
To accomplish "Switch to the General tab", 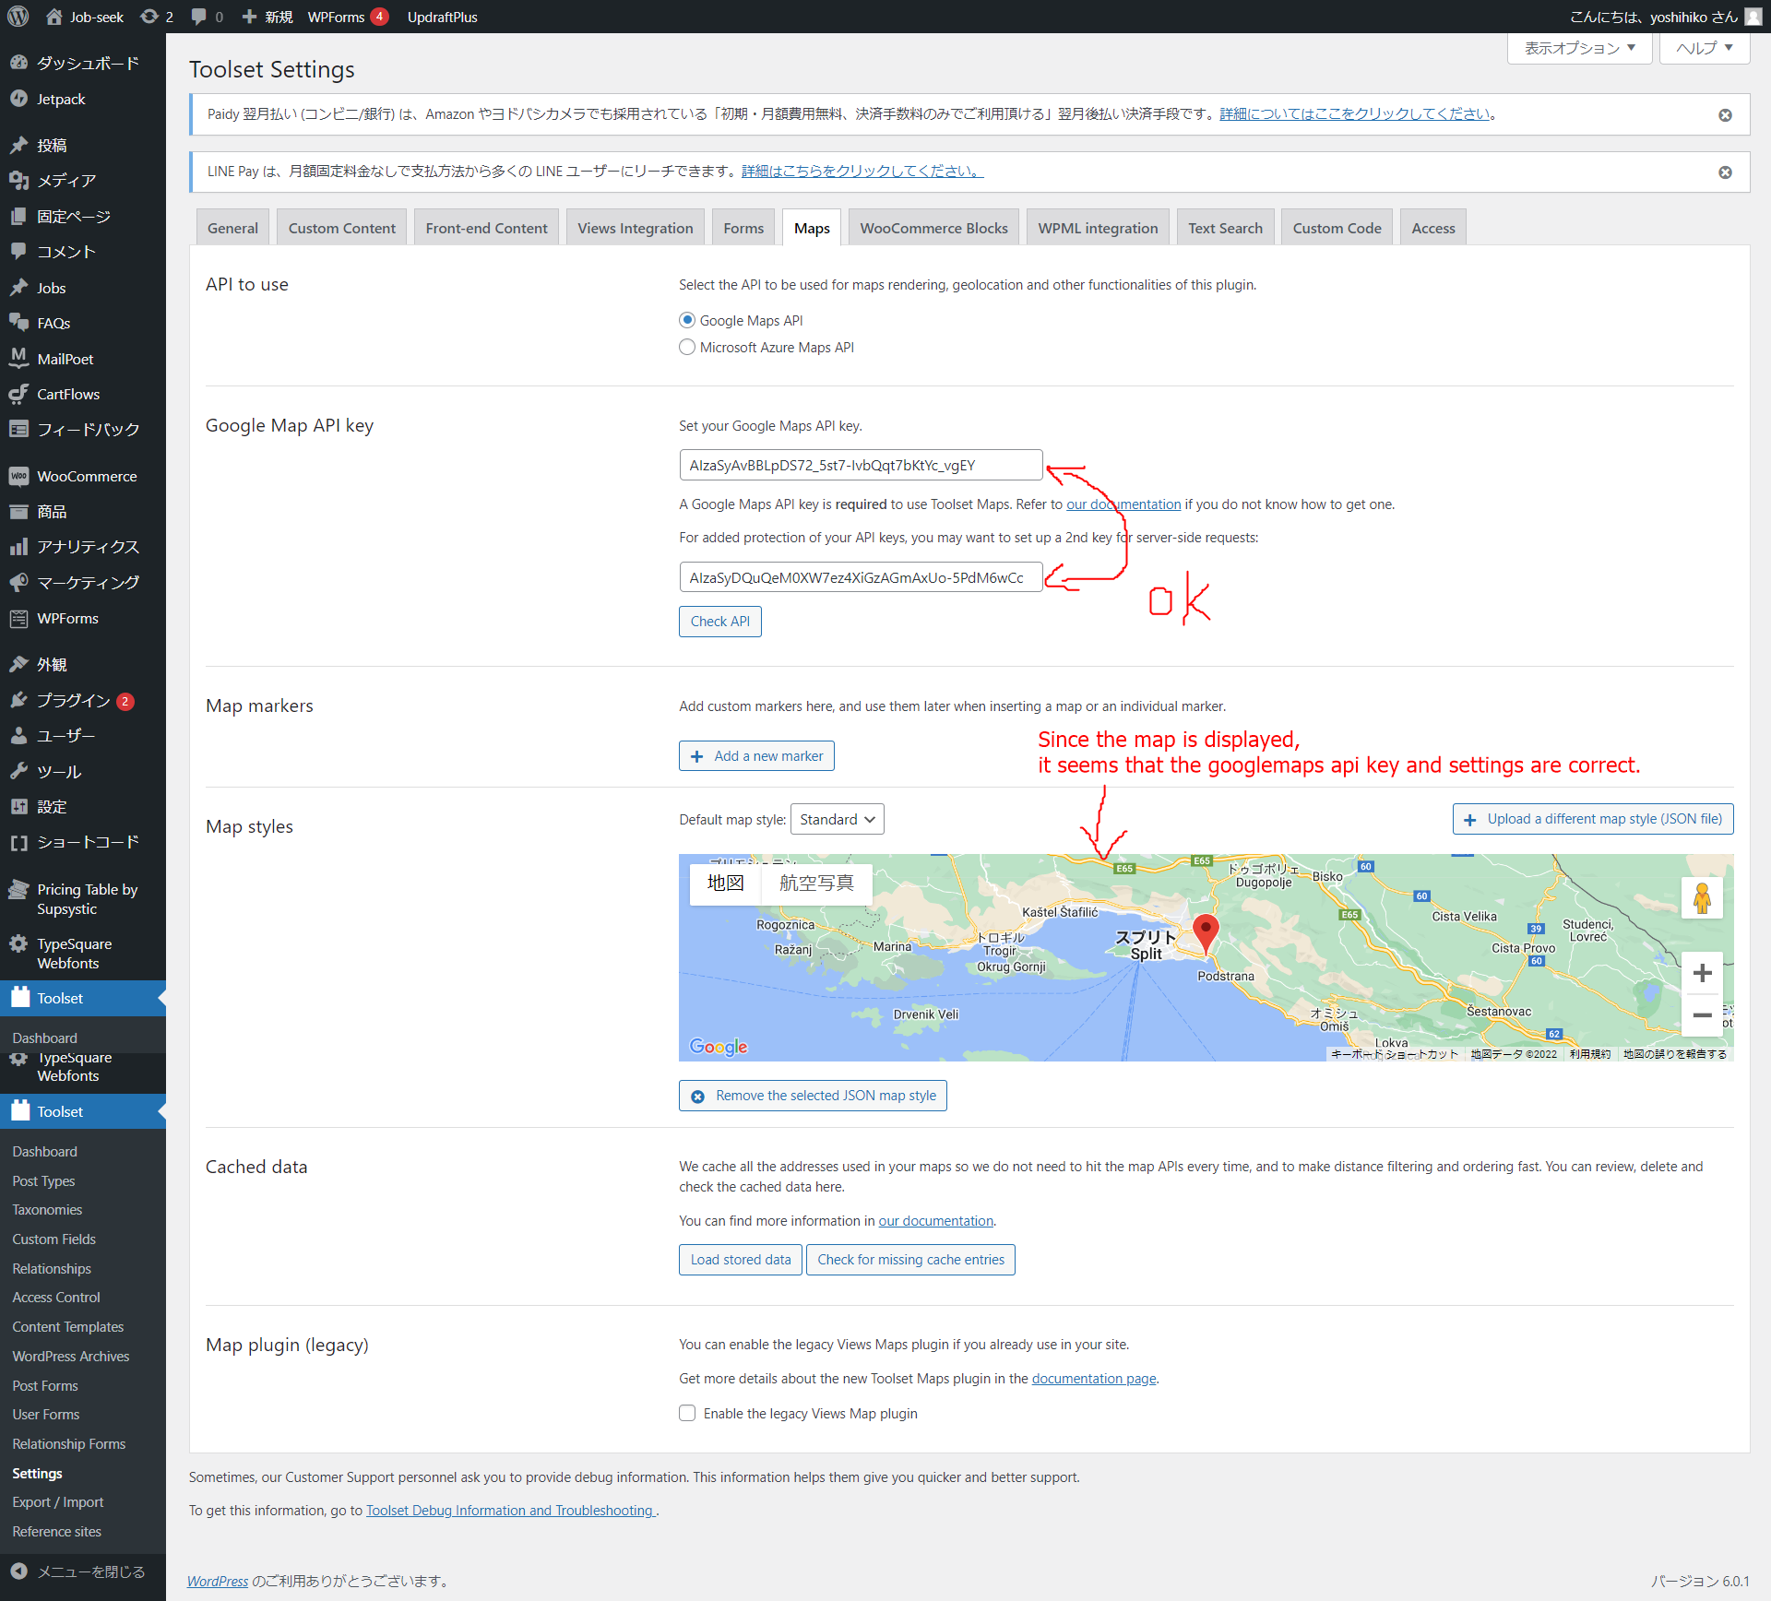I will click(232, 228).
